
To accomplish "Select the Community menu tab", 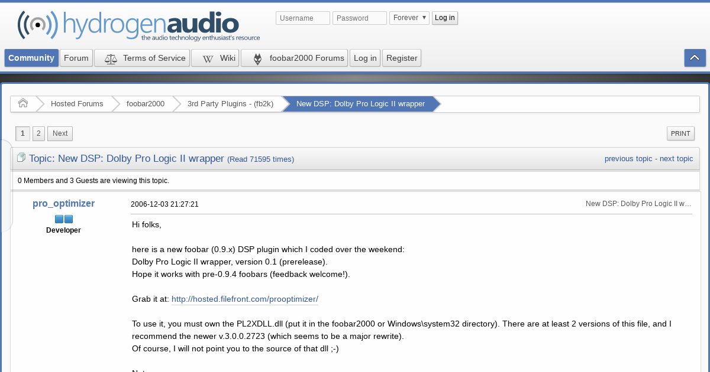I will coord(31,58).
